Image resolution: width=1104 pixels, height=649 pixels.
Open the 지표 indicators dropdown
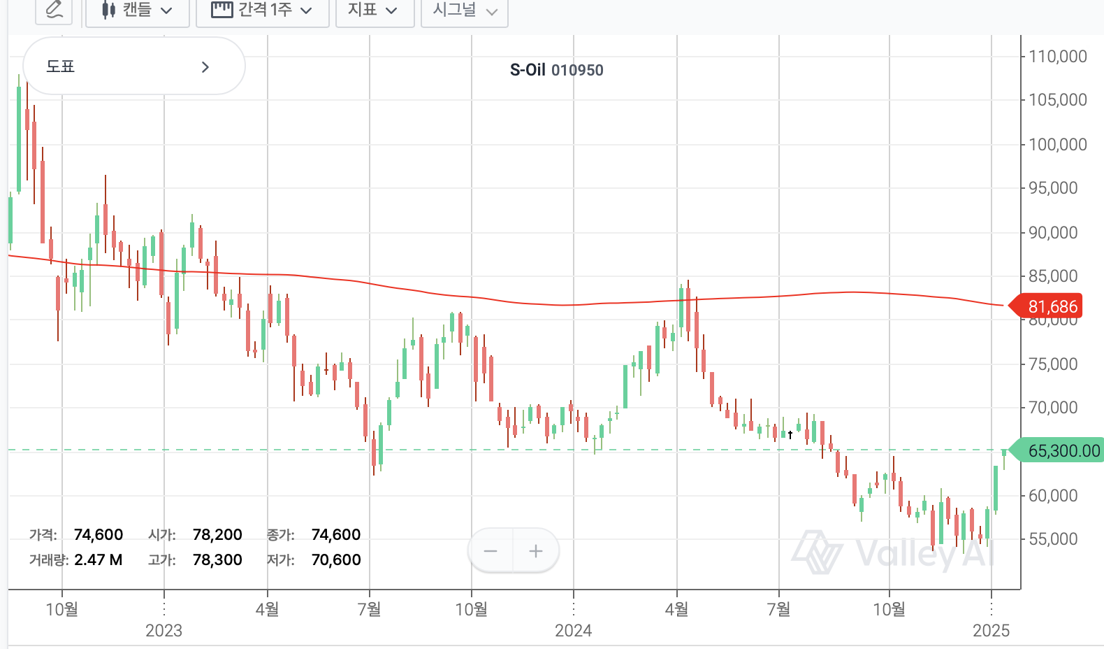[x=375, y=10]
